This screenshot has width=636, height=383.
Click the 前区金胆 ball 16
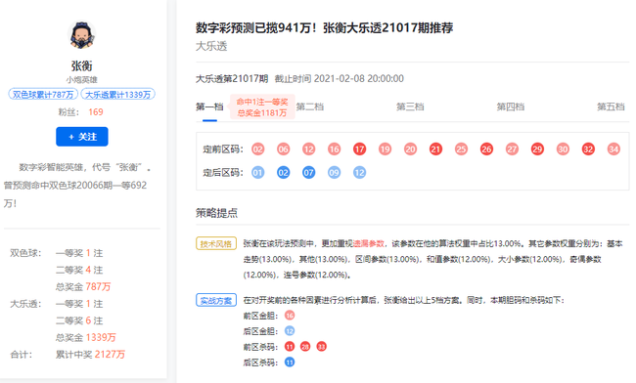(x=290, y=316)
